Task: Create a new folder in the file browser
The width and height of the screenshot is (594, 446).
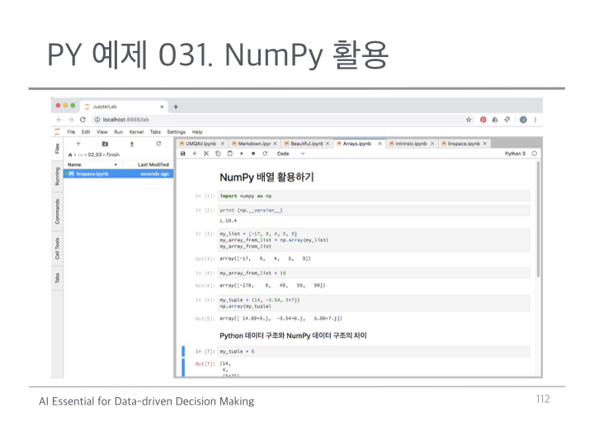Action: 105,144
